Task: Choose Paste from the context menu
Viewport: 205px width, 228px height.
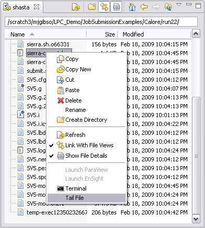Action: pos(87,90)
